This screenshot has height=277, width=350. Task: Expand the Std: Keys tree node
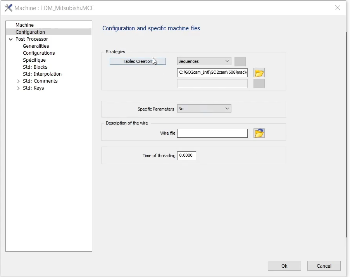coord(18,88)
